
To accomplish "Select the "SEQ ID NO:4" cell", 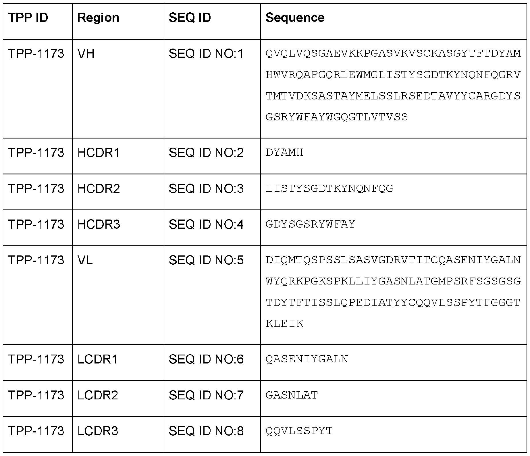I will point(206,224).
